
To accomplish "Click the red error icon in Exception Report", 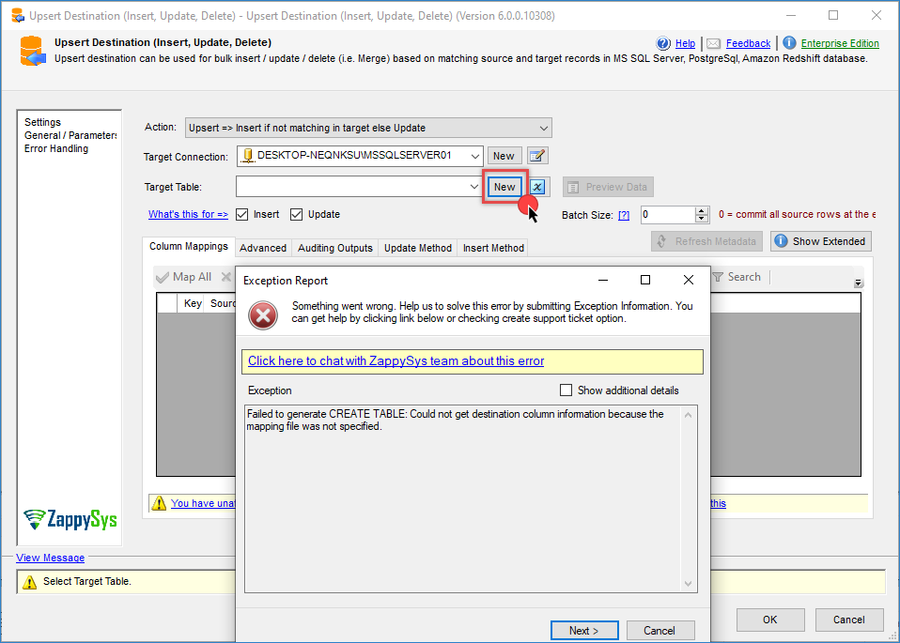I will tap(263, 314).
